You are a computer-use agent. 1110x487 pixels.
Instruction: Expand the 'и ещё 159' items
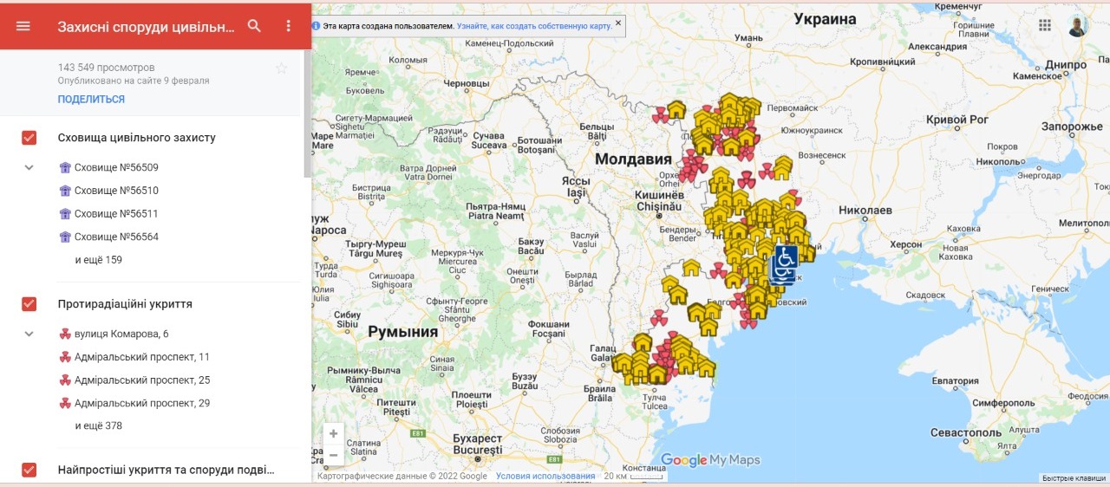pos(98,260)
